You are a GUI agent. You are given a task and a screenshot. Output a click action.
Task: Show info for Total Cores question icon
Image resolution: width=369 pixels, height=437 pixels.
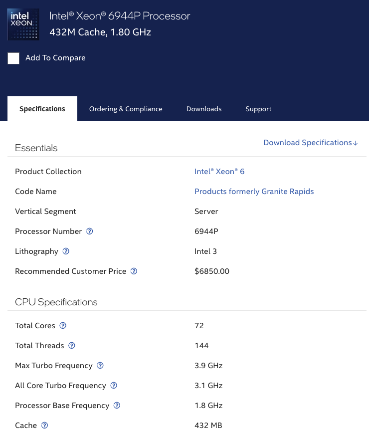tap(63, 326)
